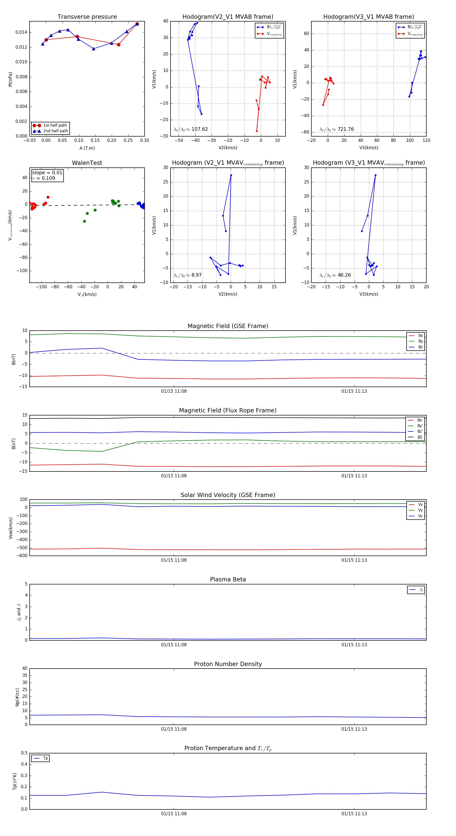456x836 pixels.
Task: Click "01/15 11:08" tick under Plasma Beta plot
Action: tap(174, 645)
